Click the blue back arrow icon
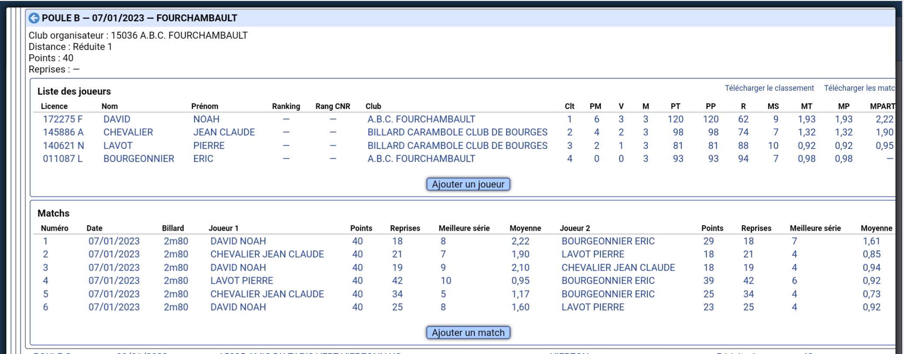Screen dimensions: 906x354 tap(34, 18)
